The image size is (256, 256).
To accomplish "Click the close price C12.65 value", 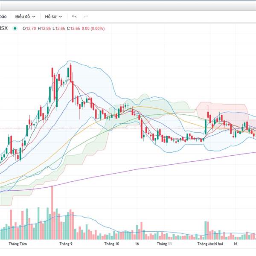I will [x=73, y=29].
